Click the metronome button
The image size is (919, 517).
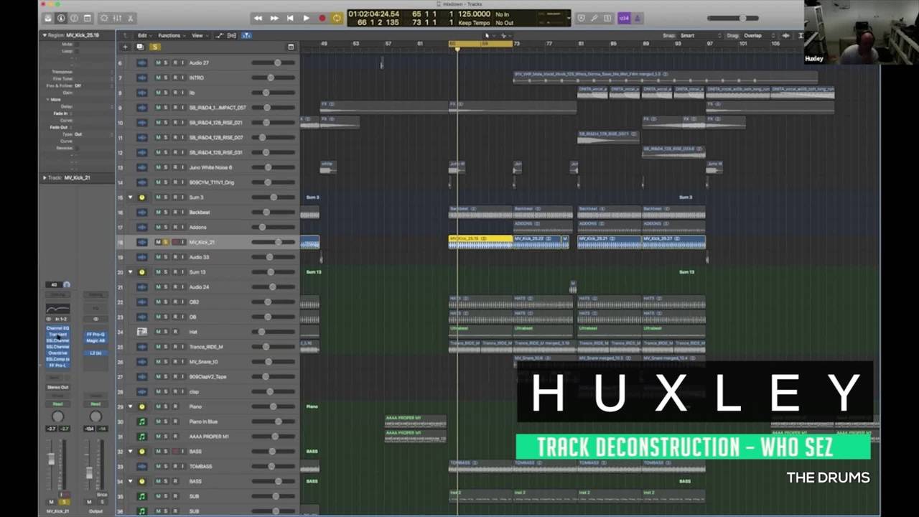pos(638,18)
